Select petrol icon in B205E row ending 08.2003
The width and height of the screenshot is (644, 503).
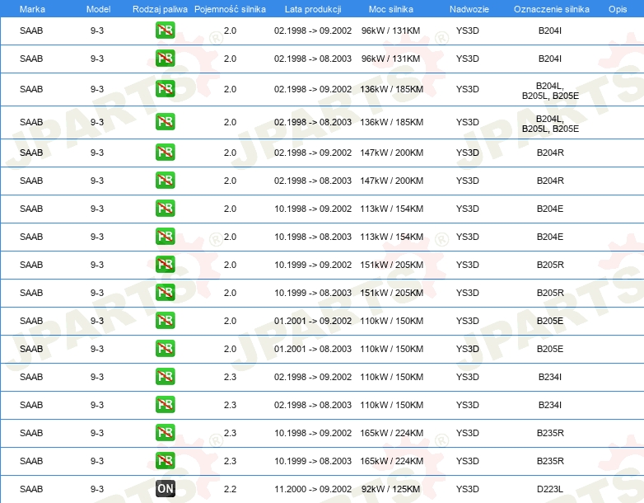point(165,348)
